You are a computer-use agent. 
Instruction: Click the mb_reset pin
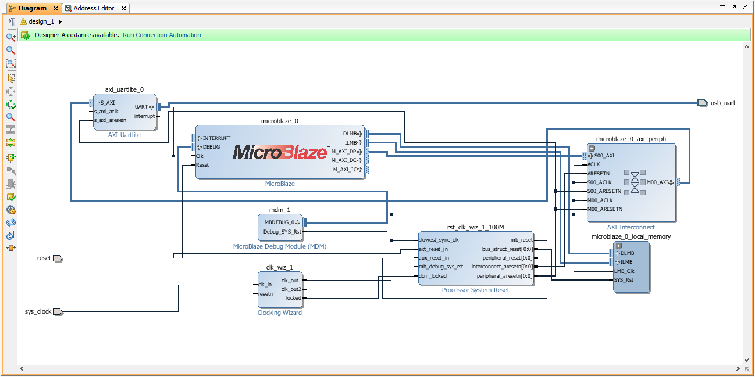pos(522,240)
